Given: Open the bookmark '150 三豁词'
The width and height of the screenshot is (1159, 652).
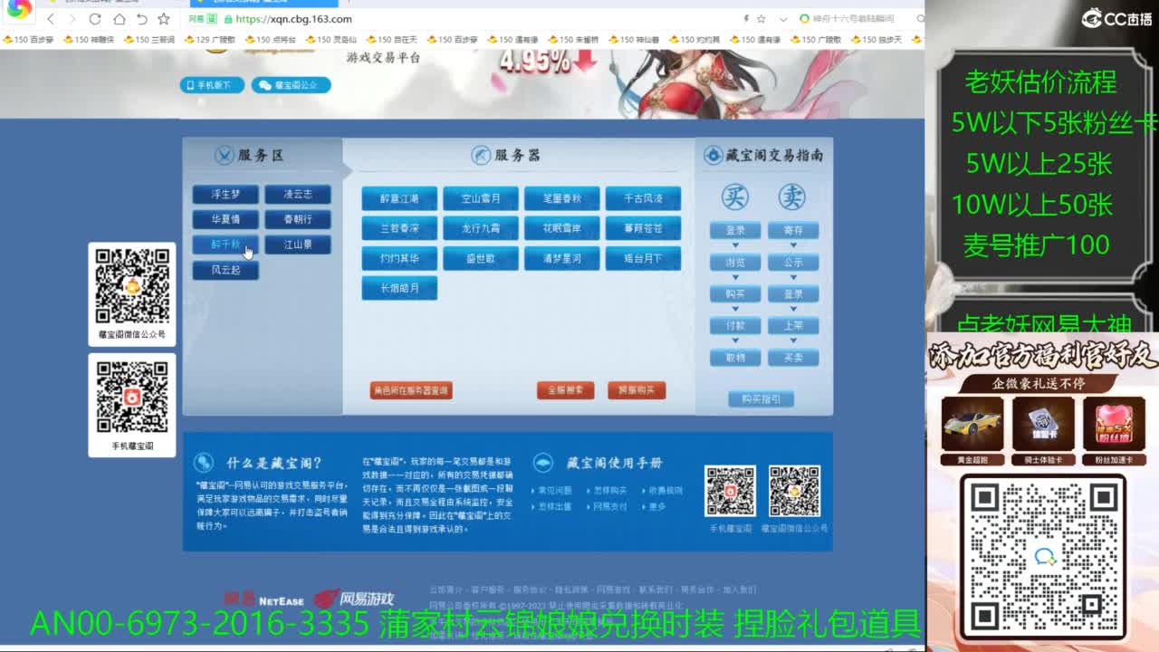Looking at the screenshot, I should point(149,40).
